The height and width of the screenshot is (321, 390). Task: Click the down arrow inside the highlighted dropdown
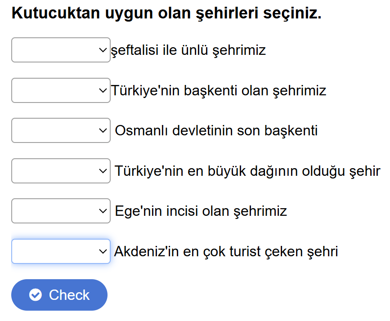(x=103, y=251)
